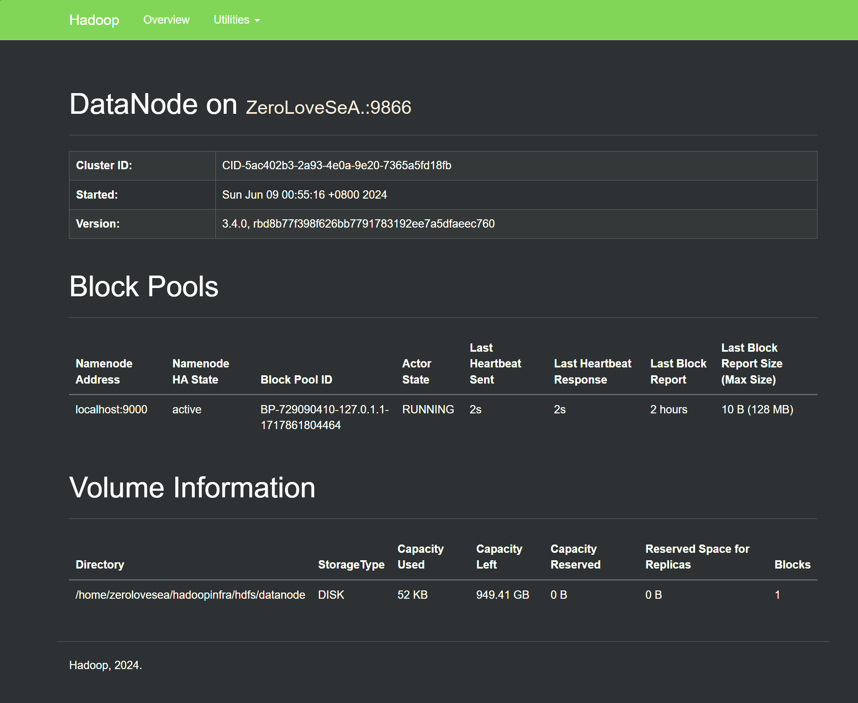Image resolution: width=858 pixels, height=703 pixels.
Task: Click the DISK storage type cell
Action: click(x=331, y=595)
